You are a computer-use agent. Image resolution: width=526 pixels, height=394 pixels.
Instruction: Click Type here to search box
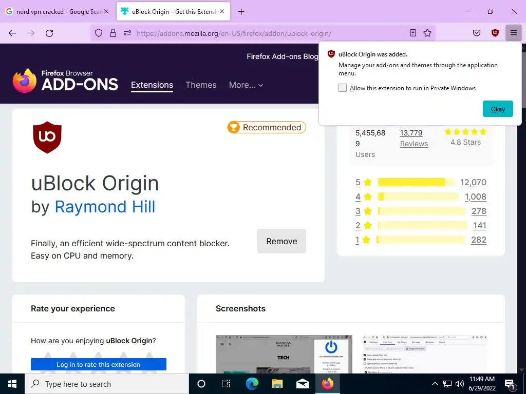[x=107, y=384]
